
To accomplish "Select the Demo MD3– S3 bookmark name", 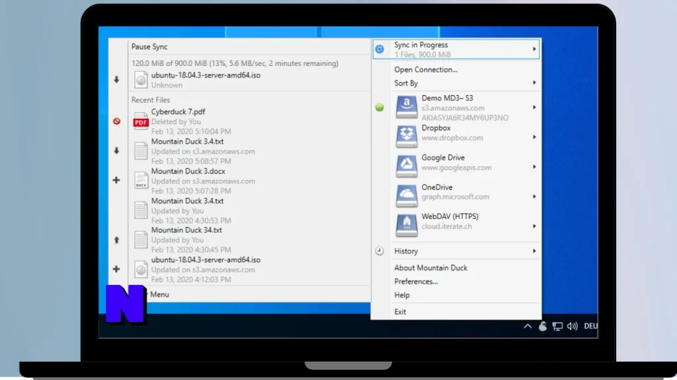I will pos(448,98).
